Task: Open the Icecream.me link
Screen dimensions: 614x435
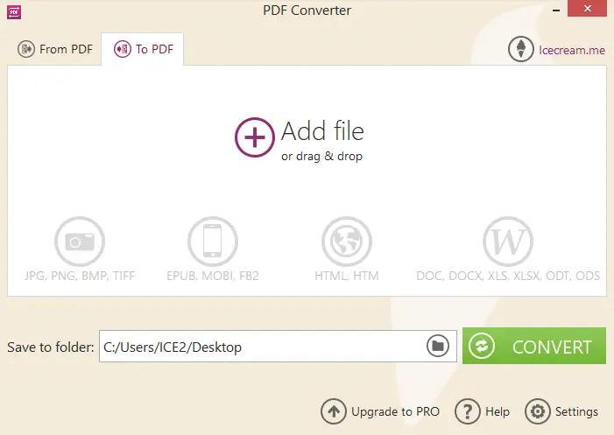Action: (572, 50)
